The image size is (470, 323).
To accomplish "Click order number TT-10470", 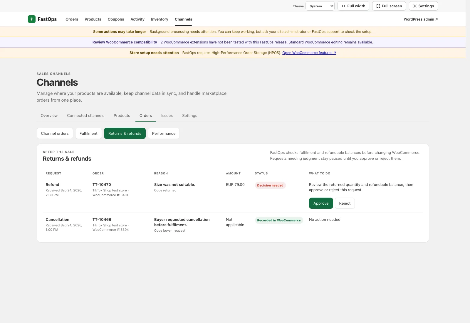I will click(102, 185).
